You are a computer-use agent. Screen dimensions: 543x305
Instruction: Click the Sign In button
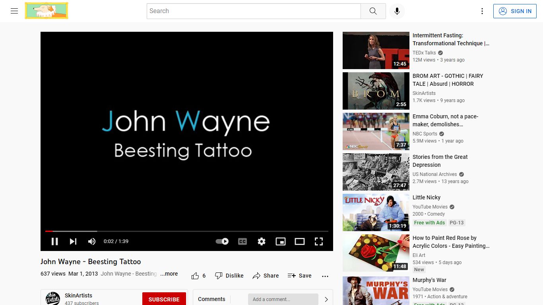(x=515, y=11)
